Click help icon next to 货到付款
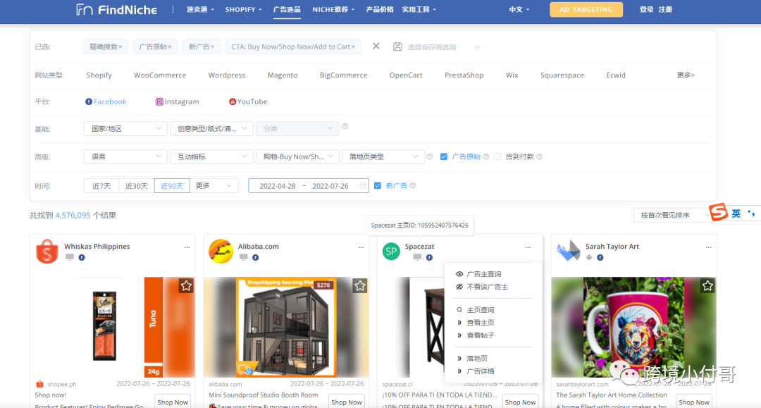This screenshot has height=408, width=761. point(540,156)
